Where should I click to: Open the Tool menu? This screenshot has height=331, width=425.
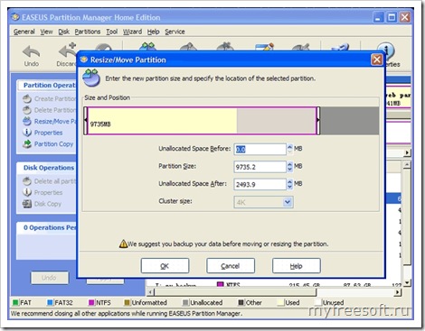click(x=111, y=32)
